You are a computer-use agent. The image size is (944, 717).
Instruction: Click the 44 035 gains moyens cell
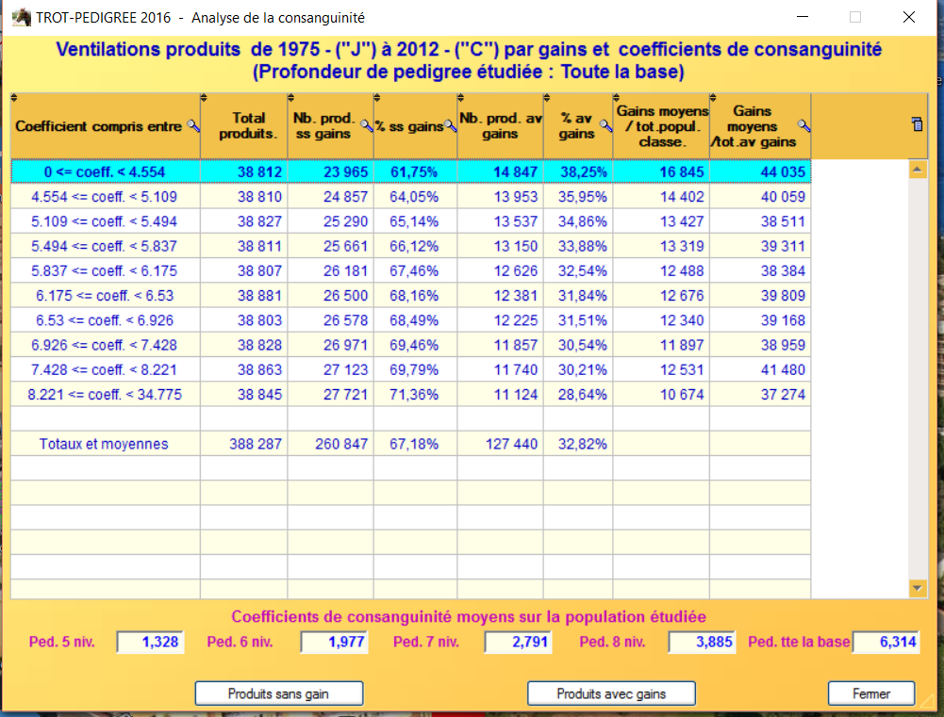(760, 171)
